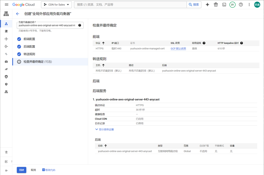264x175 pixels.
Task: Click the 创建 button
Action: click(21, 170)
